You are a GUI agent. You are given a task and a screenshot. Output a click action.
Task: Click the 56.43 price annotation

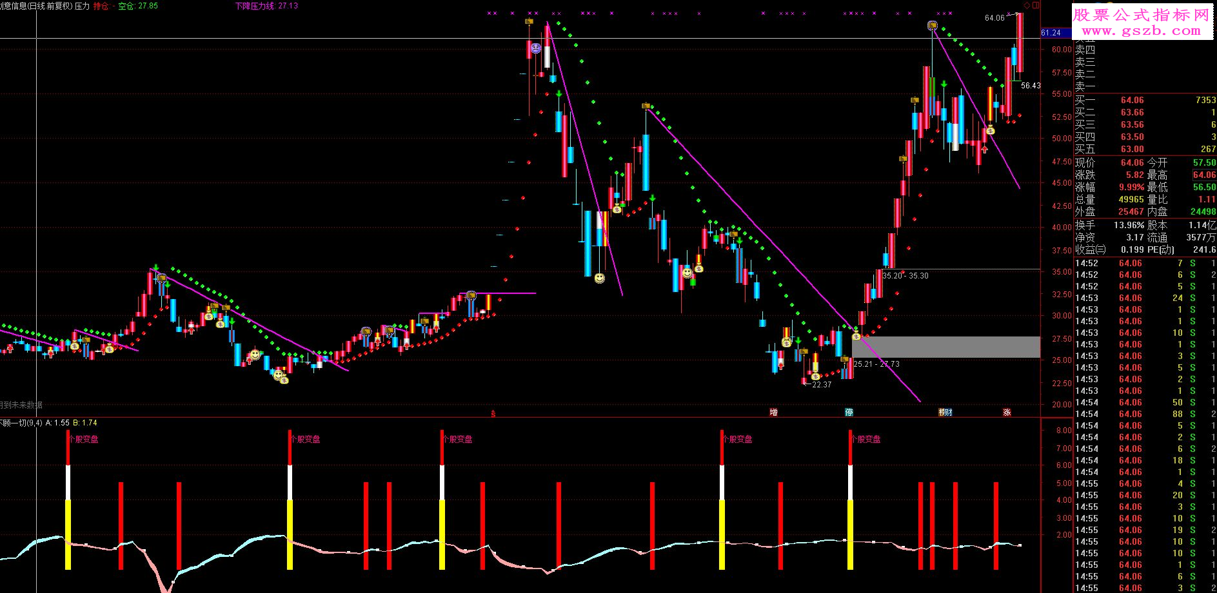(x=1031, y=86)
